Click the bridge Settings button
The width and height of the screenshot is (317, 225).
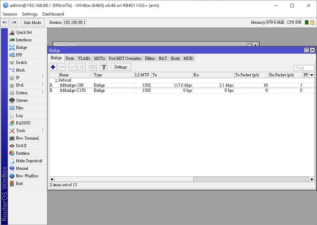click(x=121, y=67)
